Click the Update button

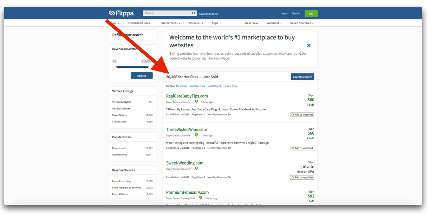tap(142, 76)
